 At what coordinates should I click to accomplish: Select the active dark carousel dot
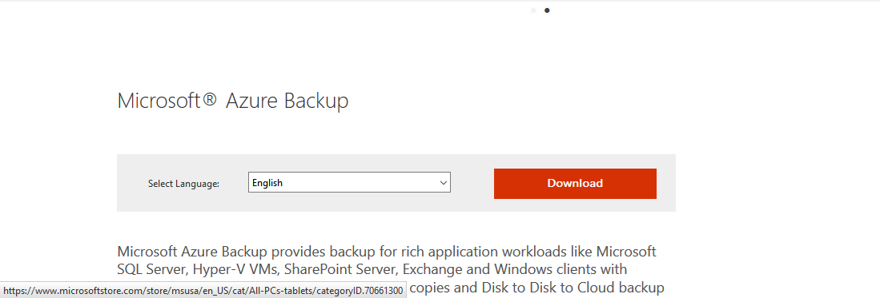tap(547, 10)
